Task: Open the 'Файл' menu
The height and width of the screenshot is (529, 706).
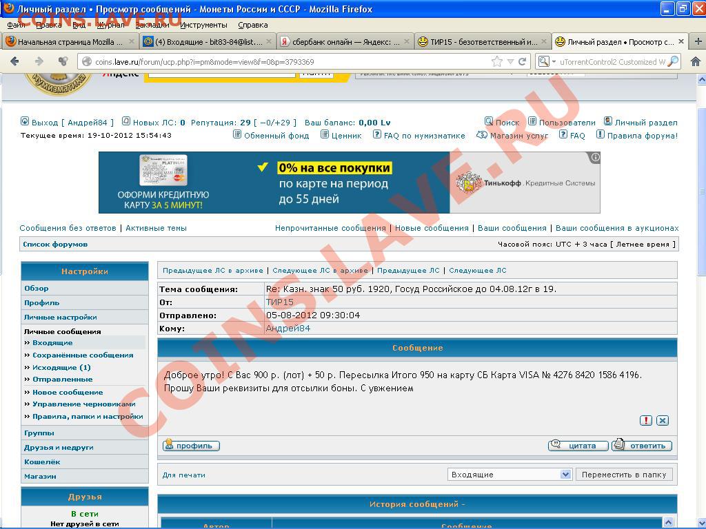Action: tap(17, 25)
